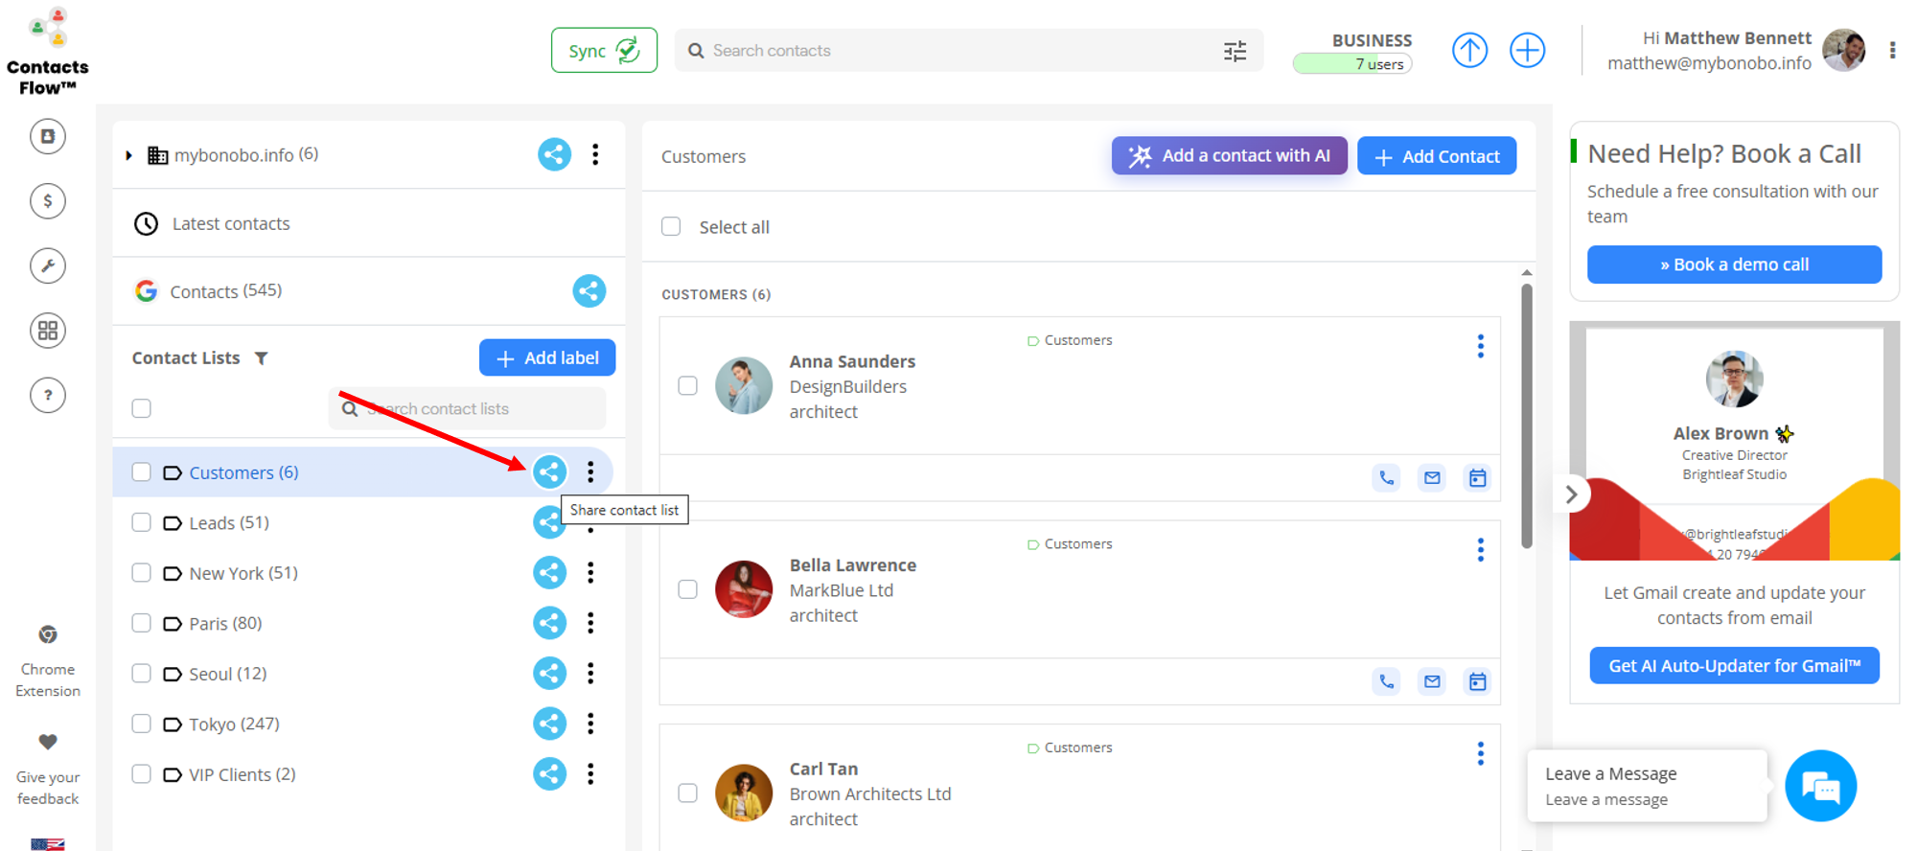1917x851 pixels.
Task: Click the upload arrow icon in header
Action: click(1468, 50)
